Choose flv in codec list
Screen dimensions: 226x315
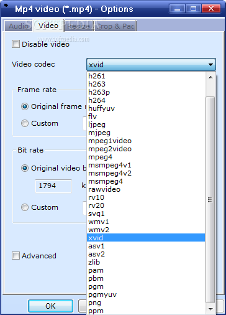(146, 116)
